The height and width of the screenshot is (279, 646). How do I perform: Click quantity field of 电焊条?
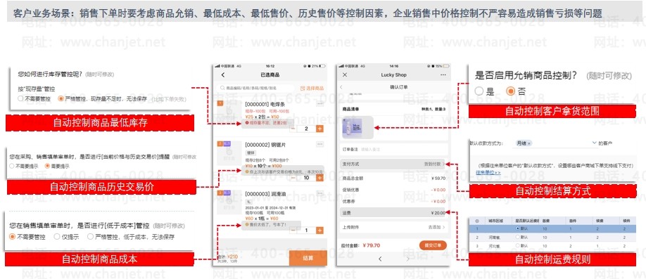click(306, 129)
